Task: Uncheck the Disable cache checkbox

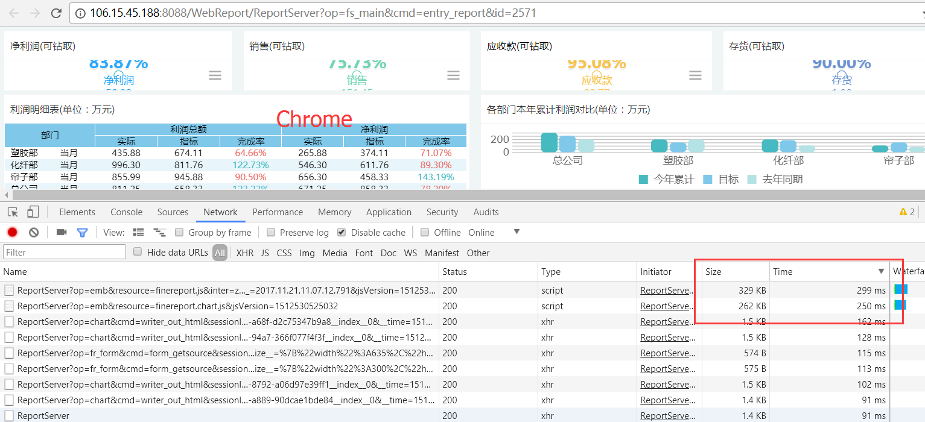Action: click(342, 232)
